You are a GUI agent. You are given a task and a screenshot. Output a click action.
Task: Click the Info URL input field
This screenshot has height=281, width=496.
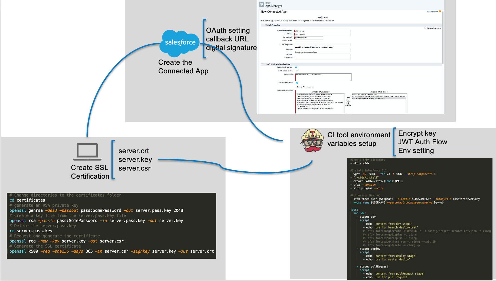[x=323, y=55]
